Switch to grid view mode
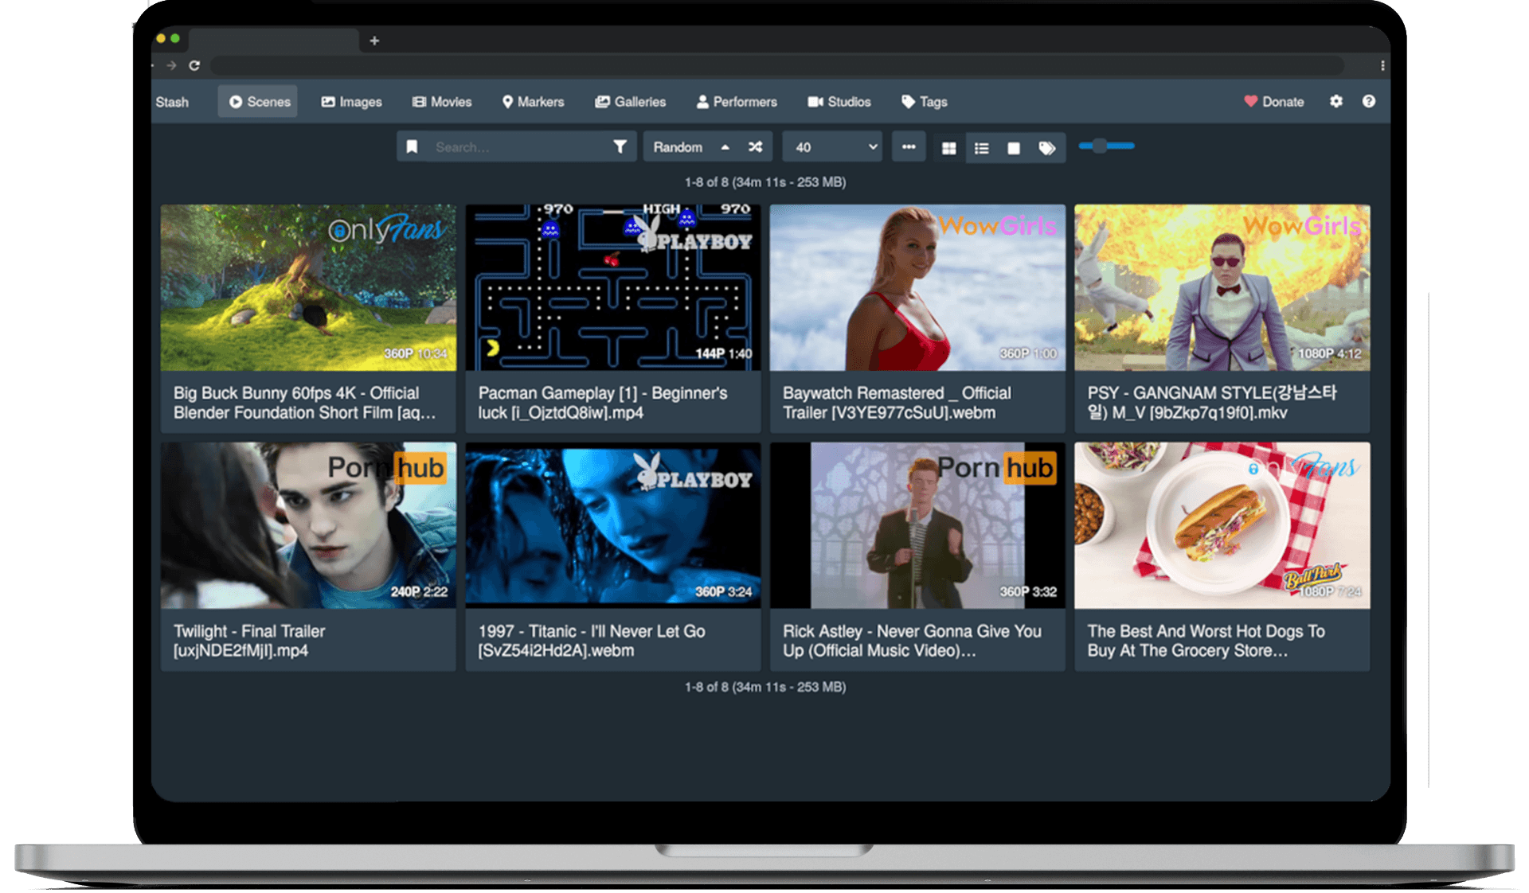1529x893 pixels. click(948, 148)
